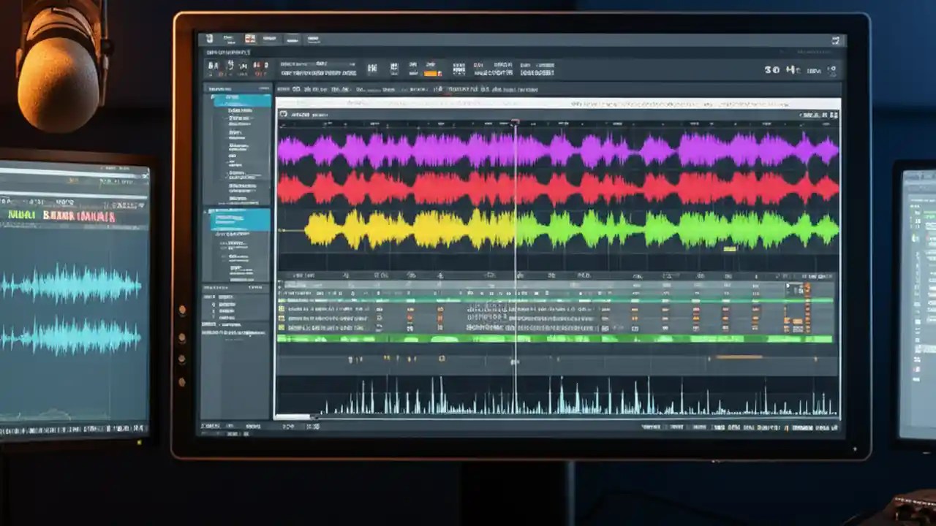Image resolution: width=936 pixels, height=526 pixels.
Task: Toggle the orange enable switch in the toolbar
Action: [431, 74]
